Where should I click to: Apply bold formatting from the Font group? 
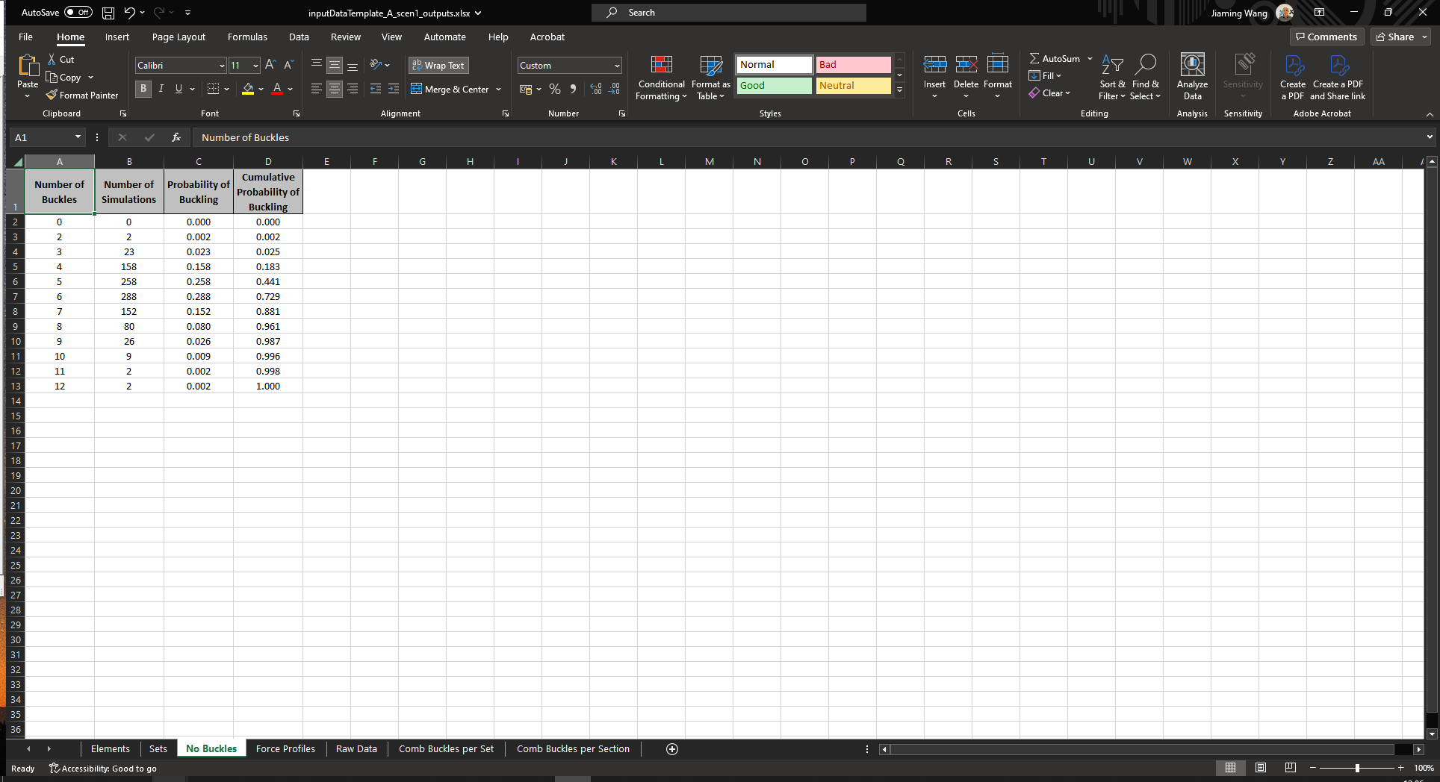(143, 89)
